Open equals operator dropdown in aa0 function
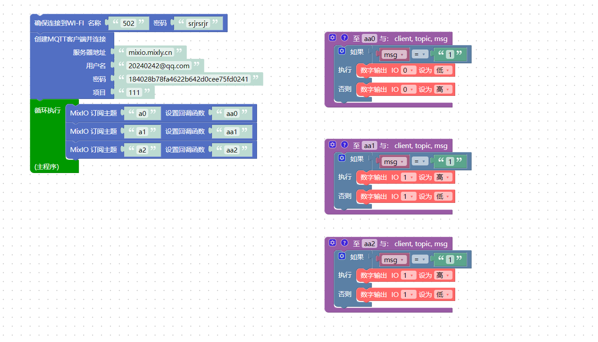The image size is (598, 342). coord(420,55)
